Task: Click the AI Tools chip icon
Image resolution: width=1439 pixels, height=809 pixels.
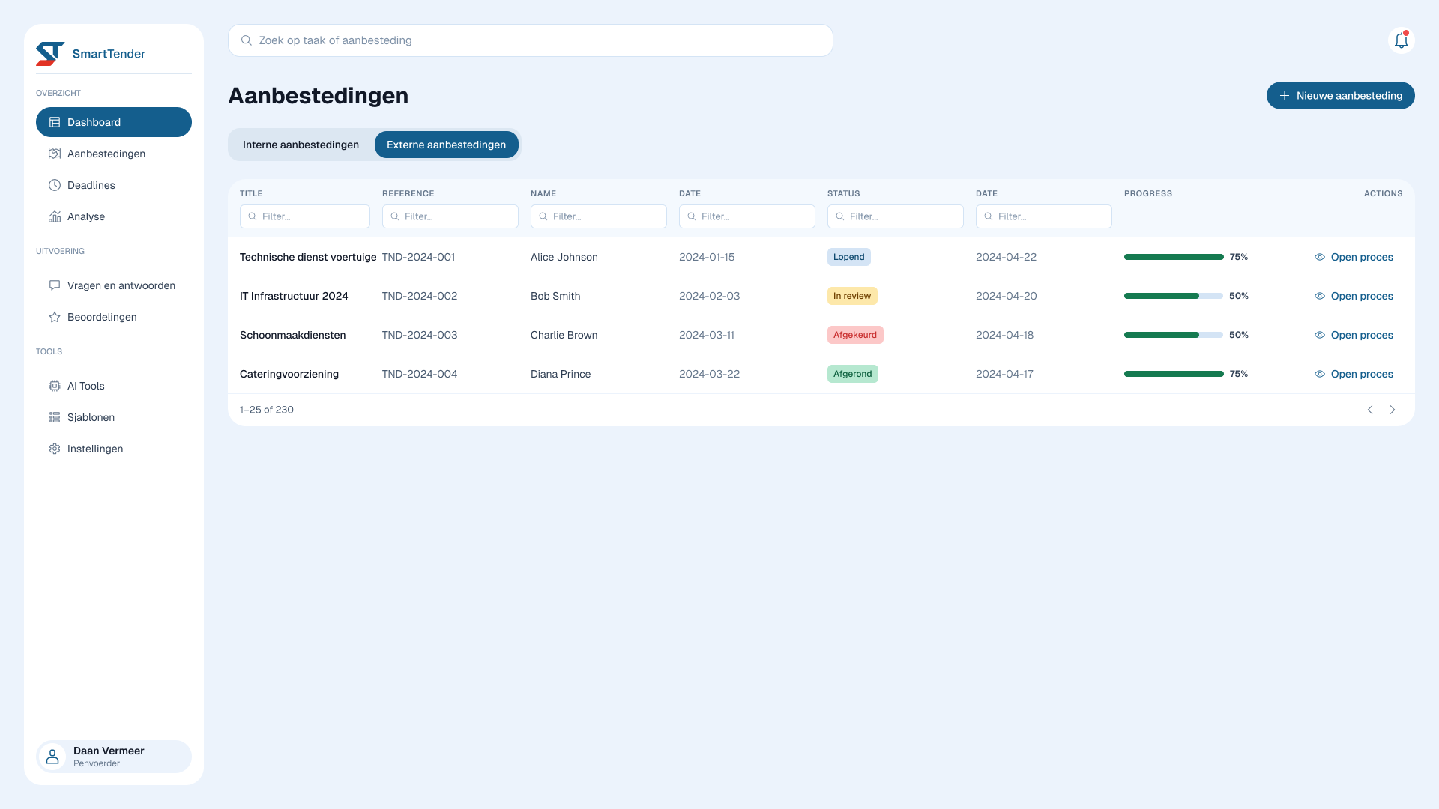Action: click(55, 386)
